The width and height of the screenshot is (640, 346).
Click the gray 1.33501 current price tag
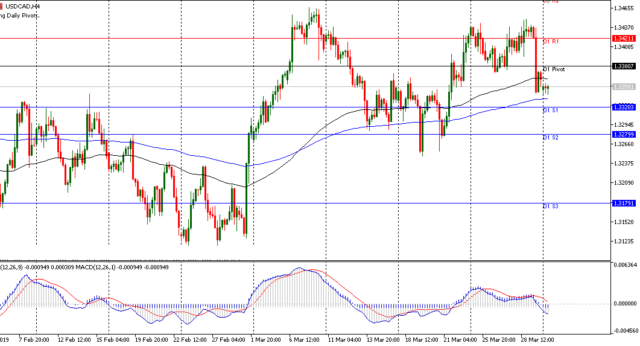[624, 86]
